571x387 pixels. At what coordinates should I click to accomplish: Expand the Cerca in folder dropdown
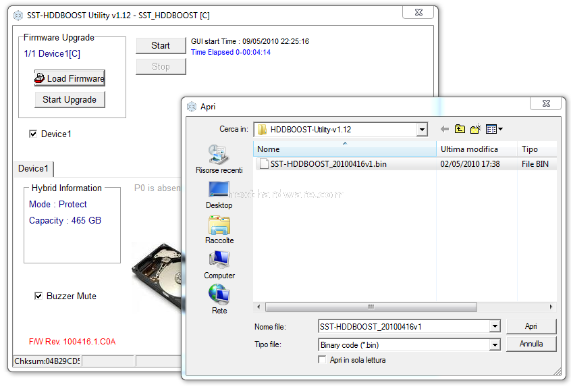(422, 130)
